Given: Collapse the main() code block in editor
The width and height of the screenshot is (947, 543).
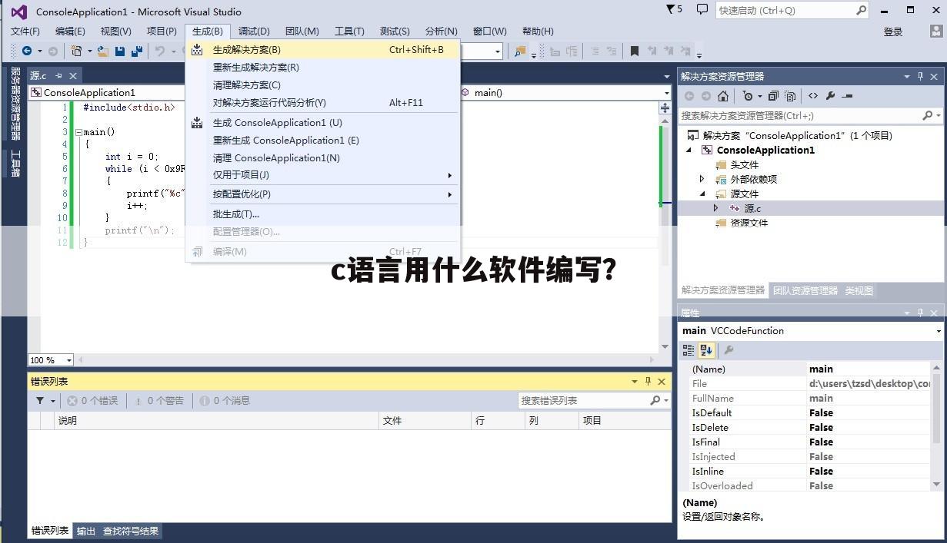Looking at the screenshot, I should (78, 132).
